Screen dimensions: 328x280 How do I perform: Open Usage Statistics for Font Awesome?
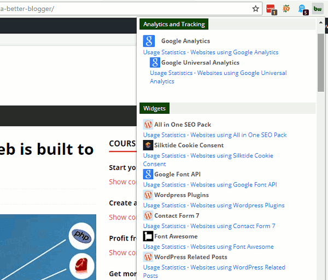coord(165,247)
